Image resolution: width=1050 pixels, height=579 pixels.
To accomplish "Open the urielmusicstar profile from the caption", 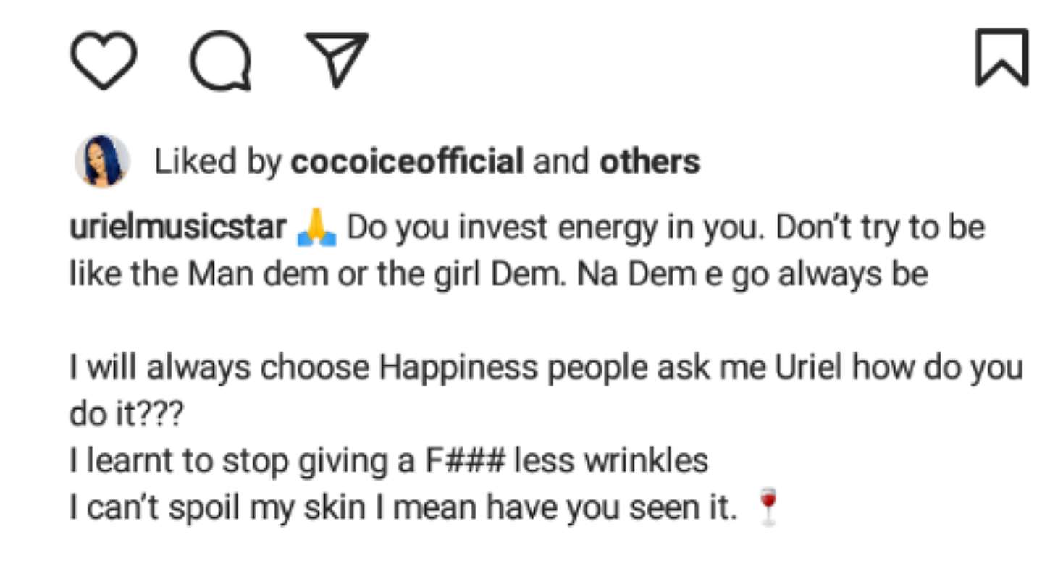I will pos(177,229).
